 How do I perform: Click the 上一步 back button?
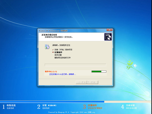pyautogui.click(x=81, y=82)
